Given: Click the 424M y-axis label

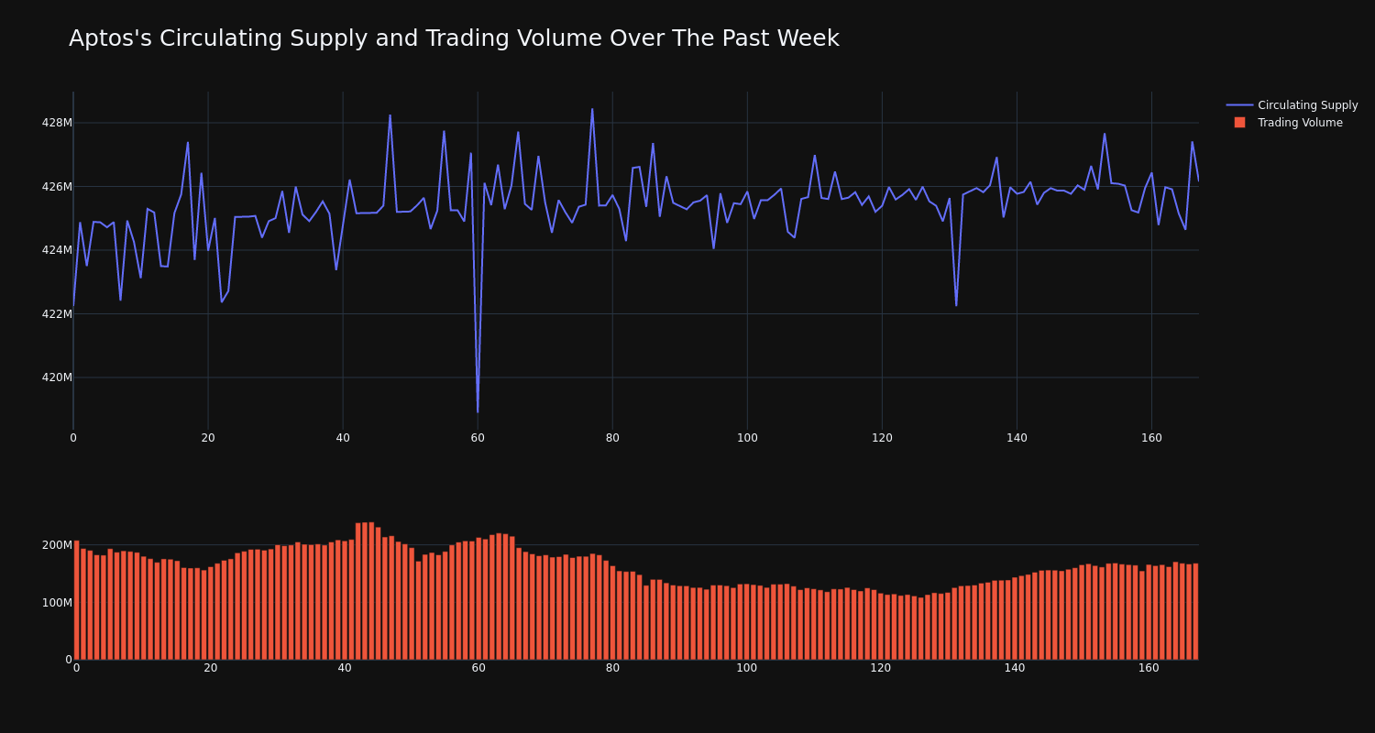Looking at the screenshot, I should pyautogui.click(x=57, y=250).
